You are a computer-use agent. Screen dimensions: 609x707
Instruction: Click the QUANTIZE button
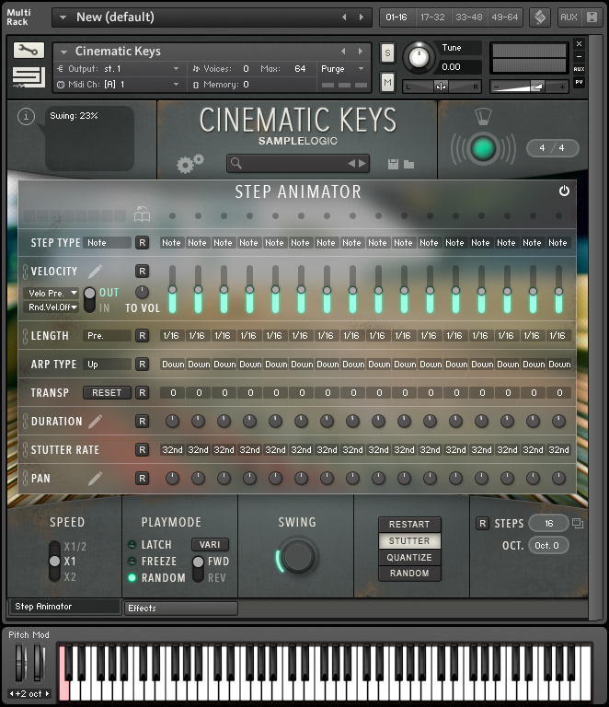tap(409, 557)
